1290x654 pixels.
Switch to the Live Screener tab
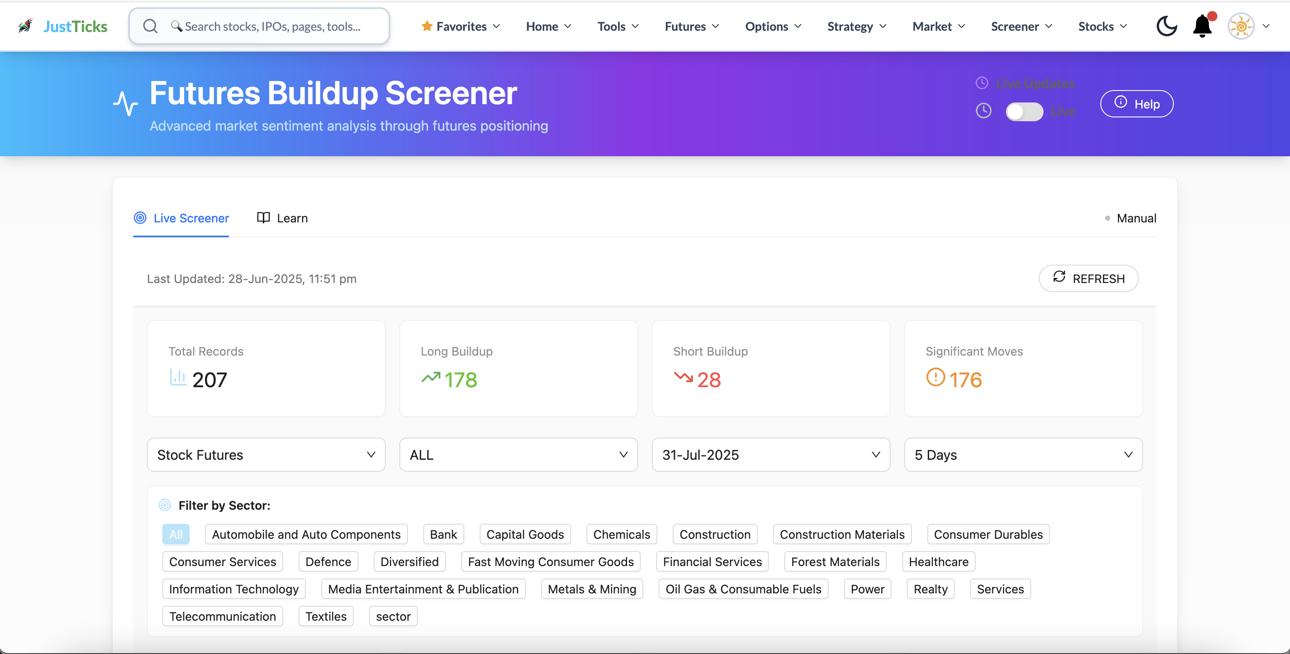point(181,218)
